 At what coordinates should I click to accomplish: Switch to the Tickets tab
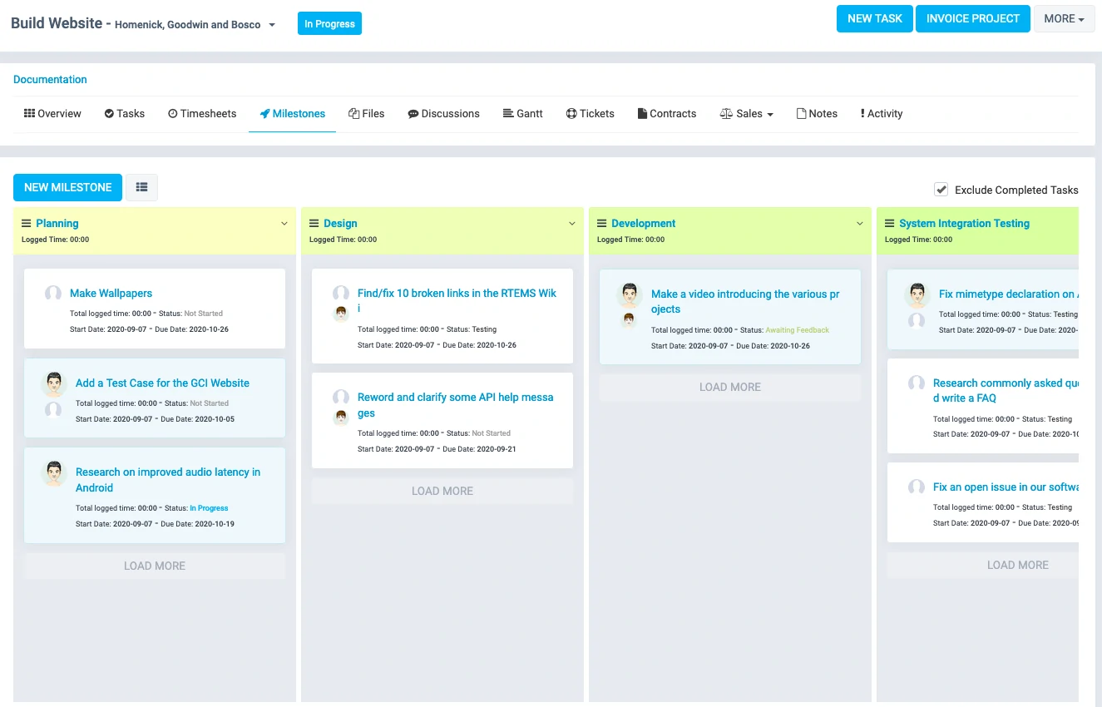591,113
